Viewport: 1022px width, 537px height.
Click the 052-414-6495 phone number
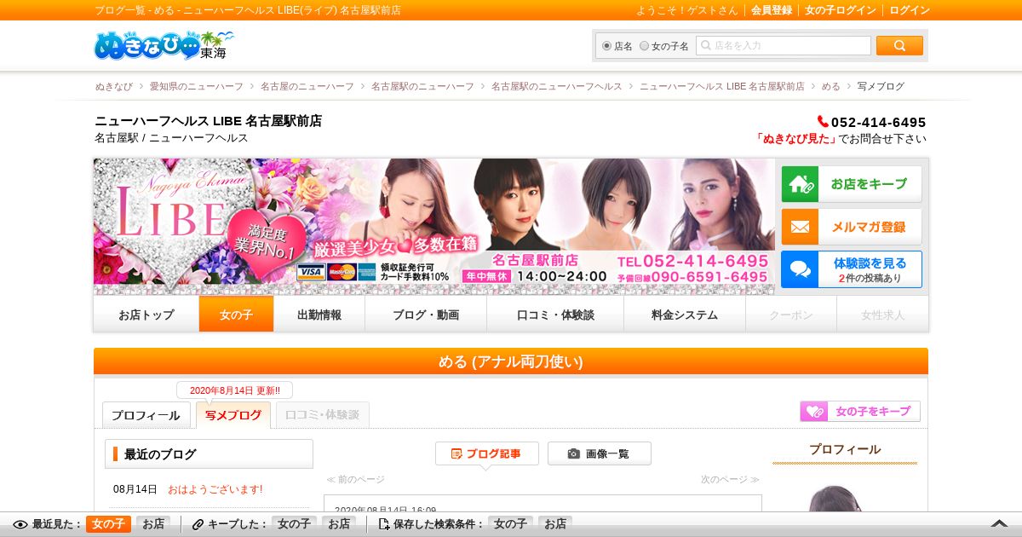[878, 122]
